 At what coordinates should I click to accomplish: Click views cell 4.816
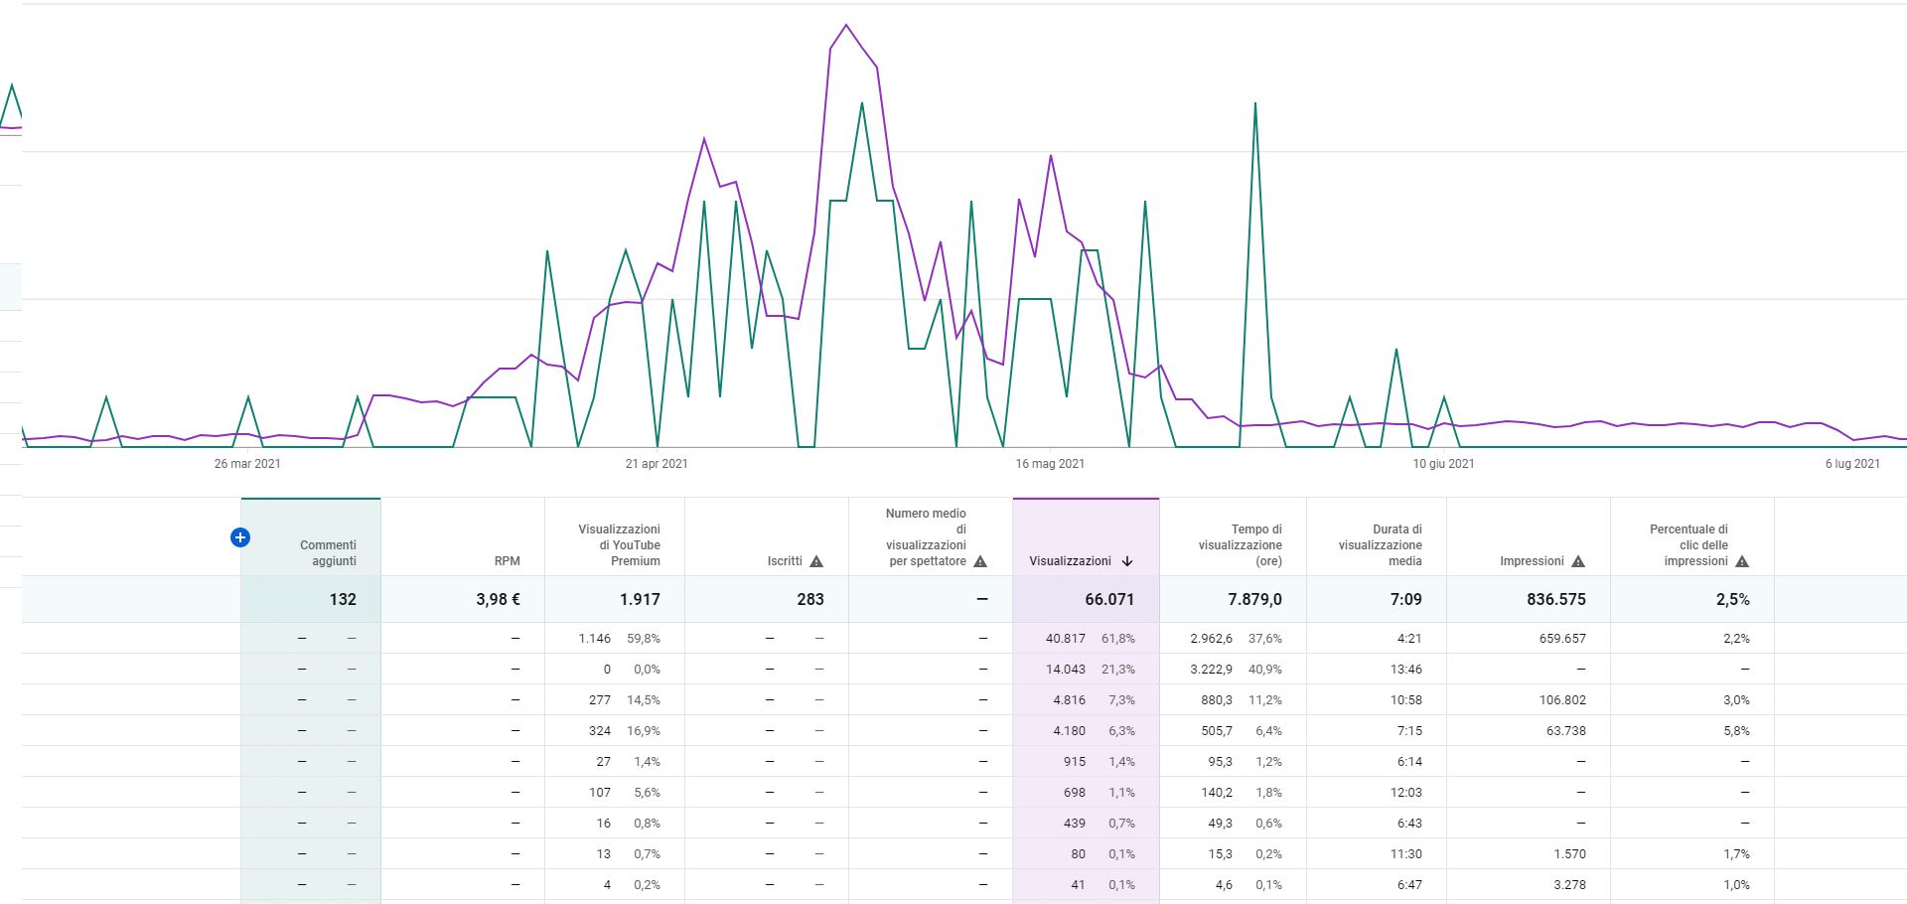tap(1069, 700)
